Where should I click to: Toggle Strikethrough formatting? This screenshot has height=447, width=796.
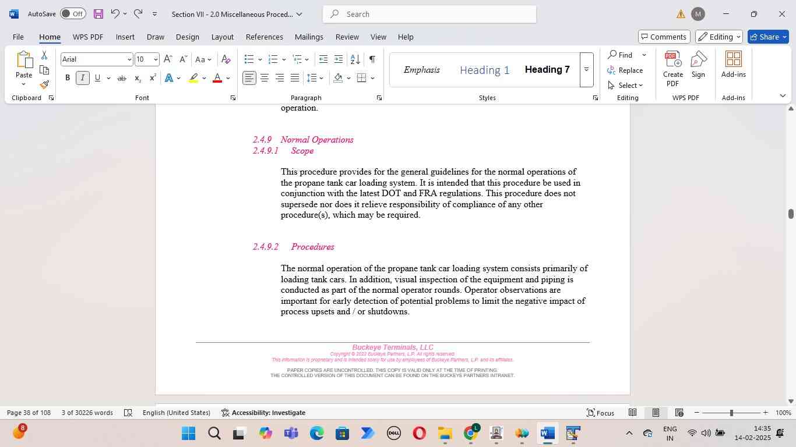(x=122, y=78)
